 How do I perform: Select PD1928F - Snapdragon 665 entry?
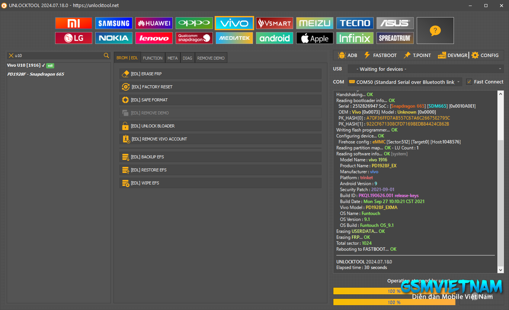coord(36,74)
